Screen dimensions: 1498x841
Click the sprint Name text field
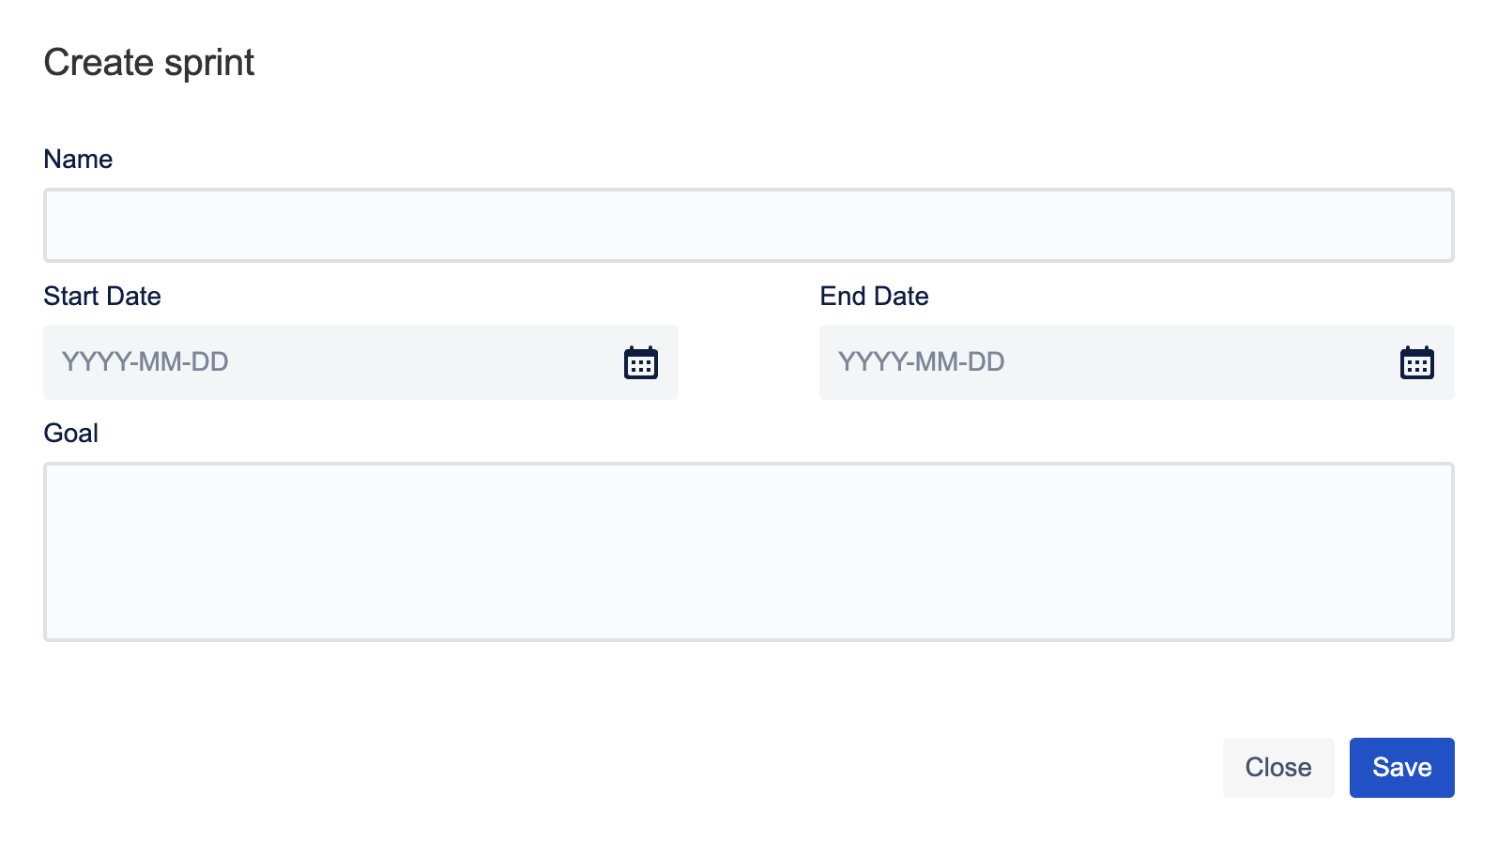(x=748, y=225)
